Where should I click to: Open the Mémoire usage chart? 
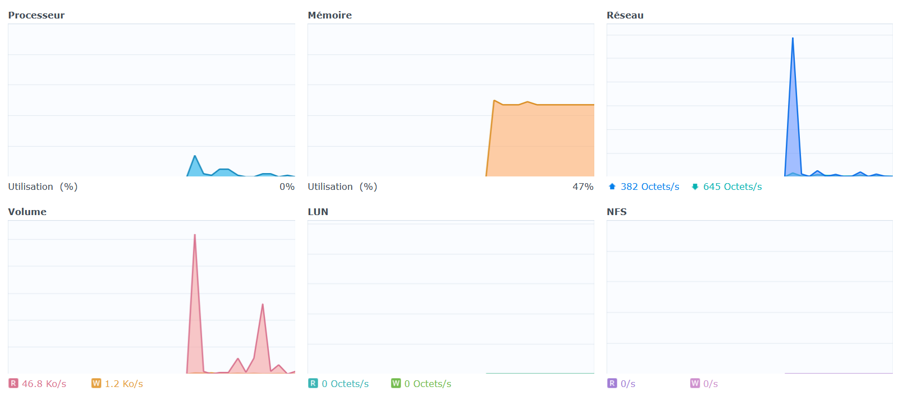451,100
